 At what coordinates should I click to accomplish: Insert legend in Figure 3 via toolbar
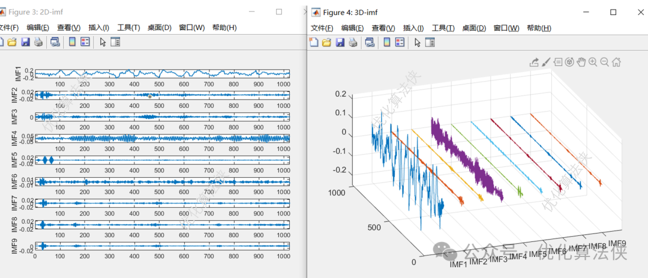[x=85, y=42]
